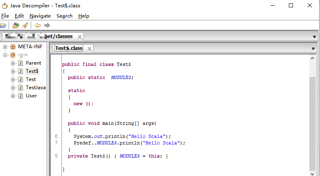Screen dimensions: 320x176
Task: Click the Test class file icon
Action: tap(20, 79)
